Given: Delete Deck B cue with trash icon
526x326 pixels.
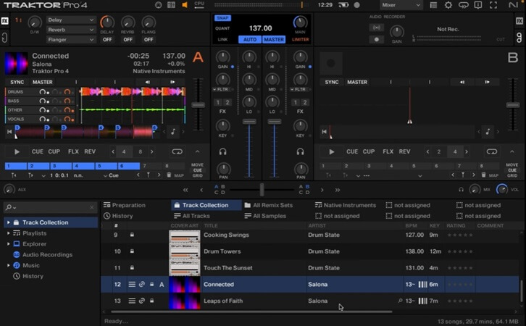Looking at the screenshot, I should (x=483, y=175).
